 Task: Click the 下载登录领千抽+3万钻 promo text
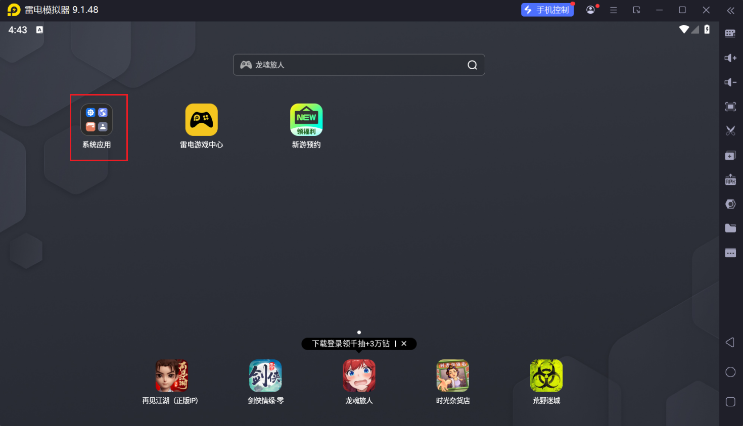351,344
